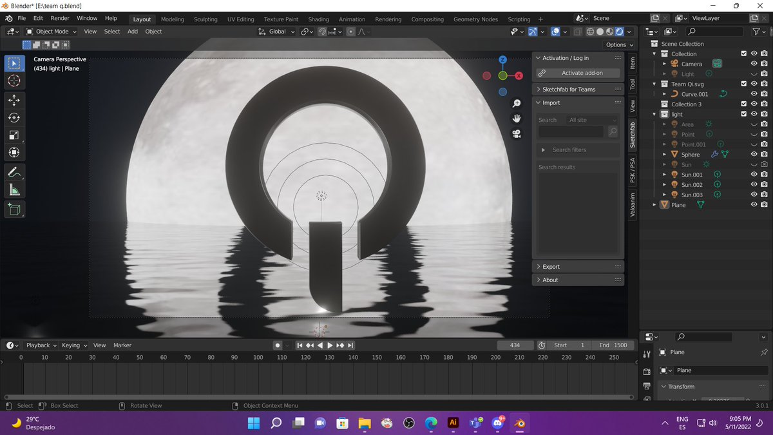773x435 pixels.
Task: Jump to timeline start frame
Action: pos(300,345)
